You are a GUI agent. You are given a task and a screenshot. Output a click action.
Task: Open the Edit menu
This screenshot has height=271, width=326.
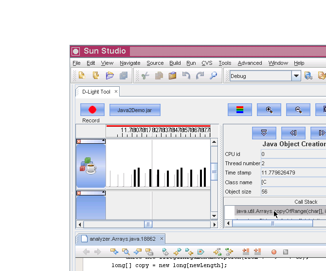(x=91, y=63)
